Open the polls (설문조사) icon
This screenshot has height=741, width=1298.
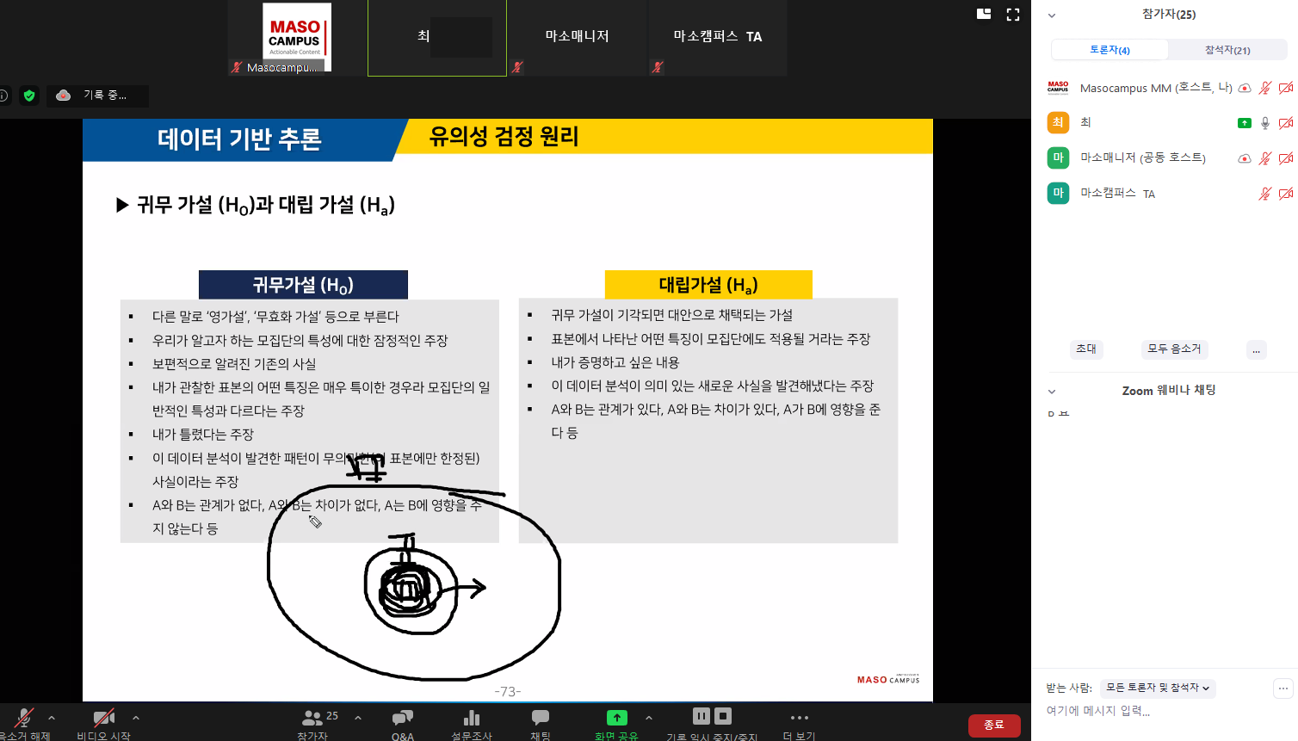click(471, 718)
